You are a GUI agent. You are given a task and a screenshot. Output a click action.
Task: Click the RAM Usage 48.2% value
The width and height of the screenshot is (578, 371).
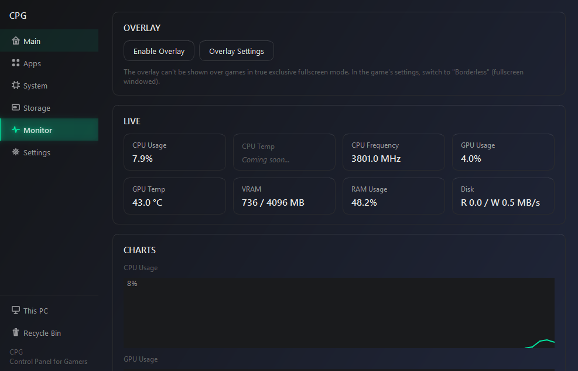click(364, 202)
